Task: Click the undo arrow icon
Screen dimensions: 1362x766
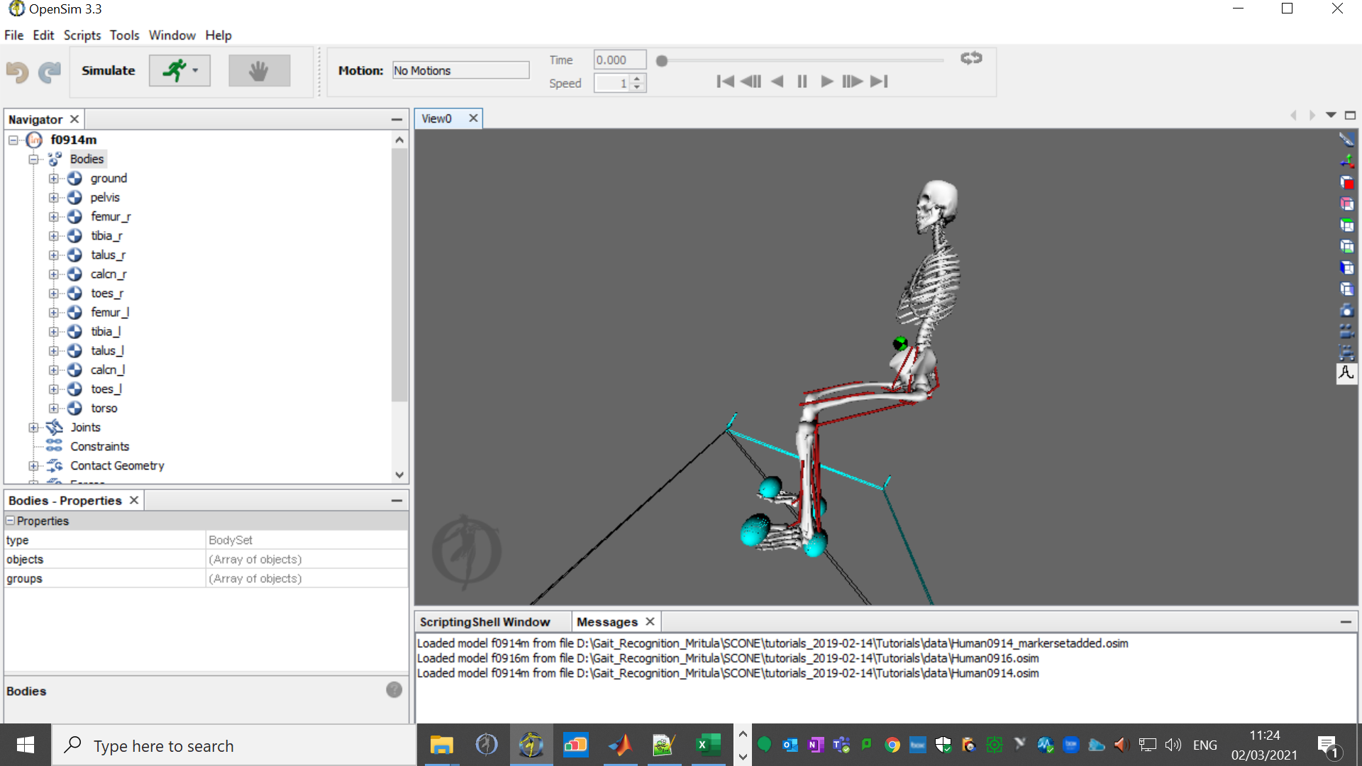Action: 18,71
